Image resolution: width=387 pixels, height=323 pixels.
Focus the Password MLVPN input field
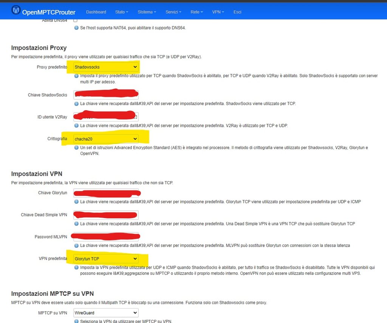pos(106,237)
